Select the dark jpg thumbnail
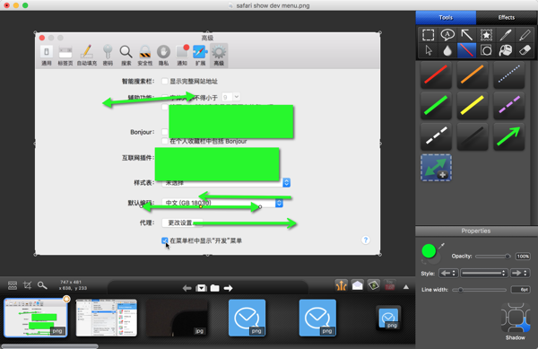Viewport: 538px width, 349px height. click(177, 318)
